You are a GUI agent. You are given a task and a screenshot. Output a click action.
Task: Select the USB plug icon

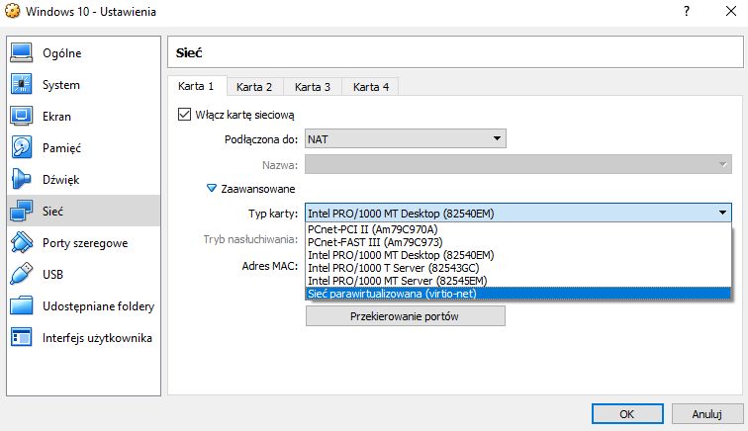click(22, 274)
